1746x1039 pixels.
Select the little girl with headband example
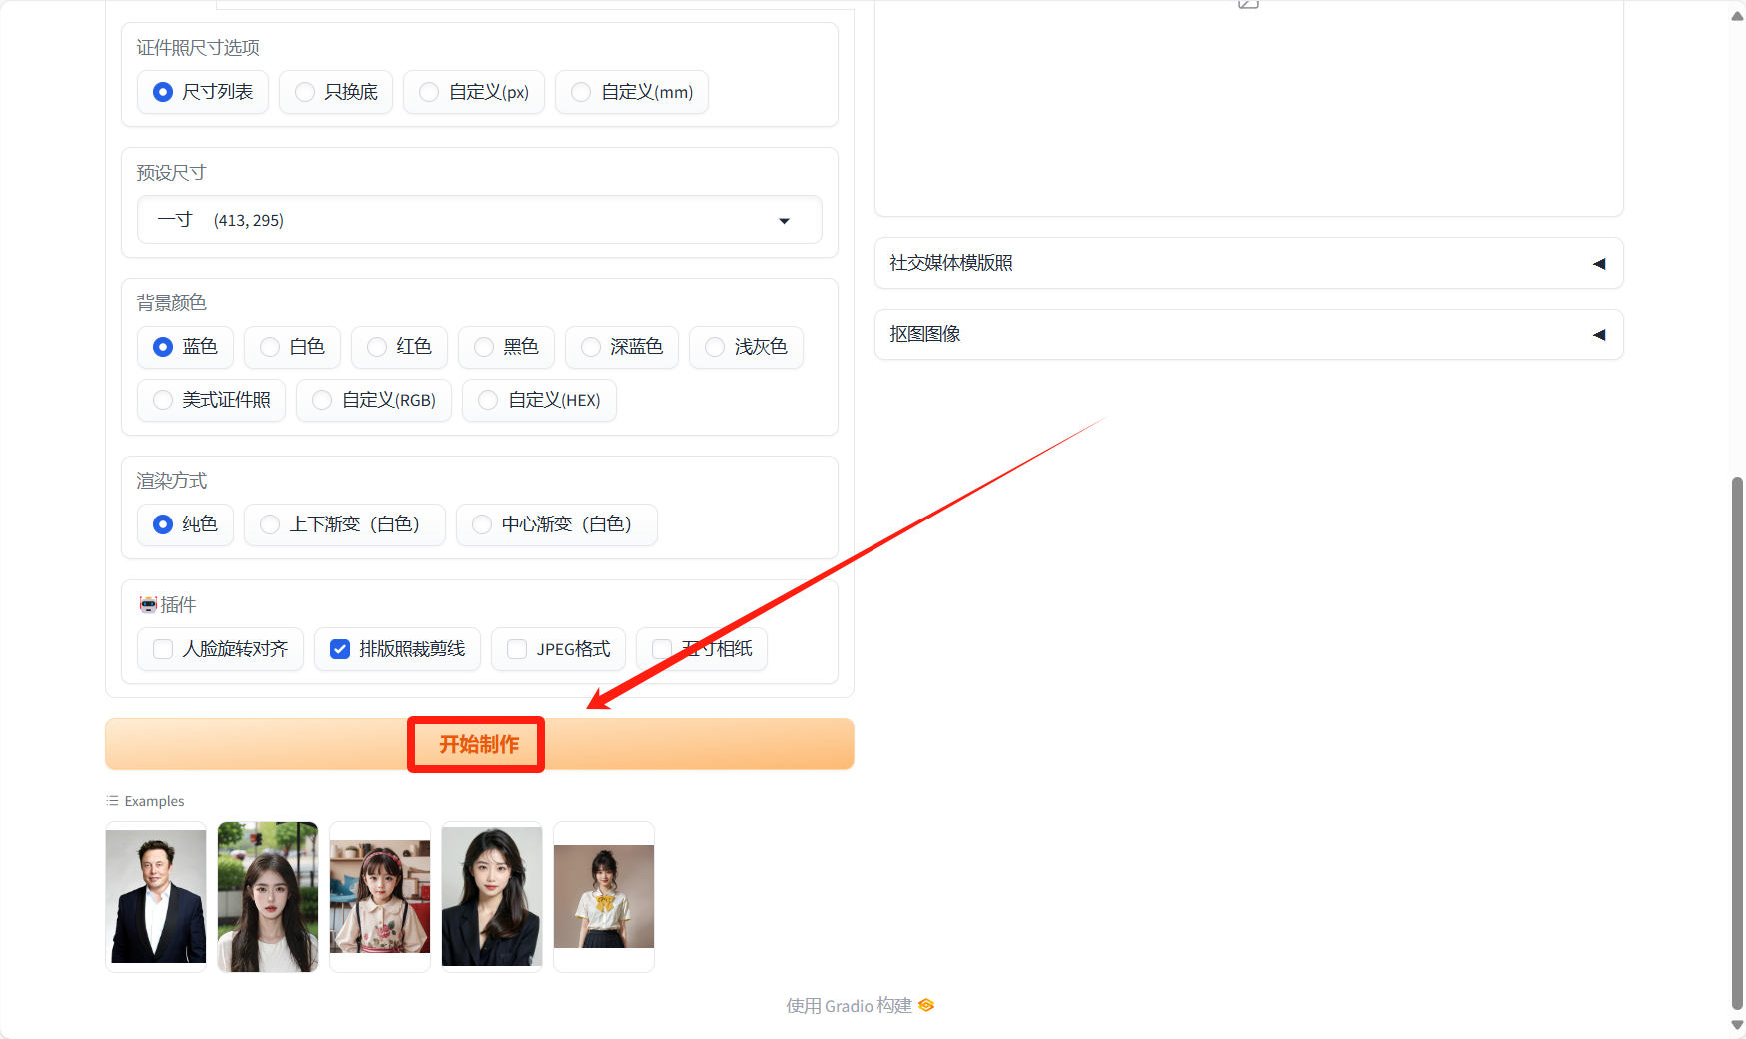380,896
